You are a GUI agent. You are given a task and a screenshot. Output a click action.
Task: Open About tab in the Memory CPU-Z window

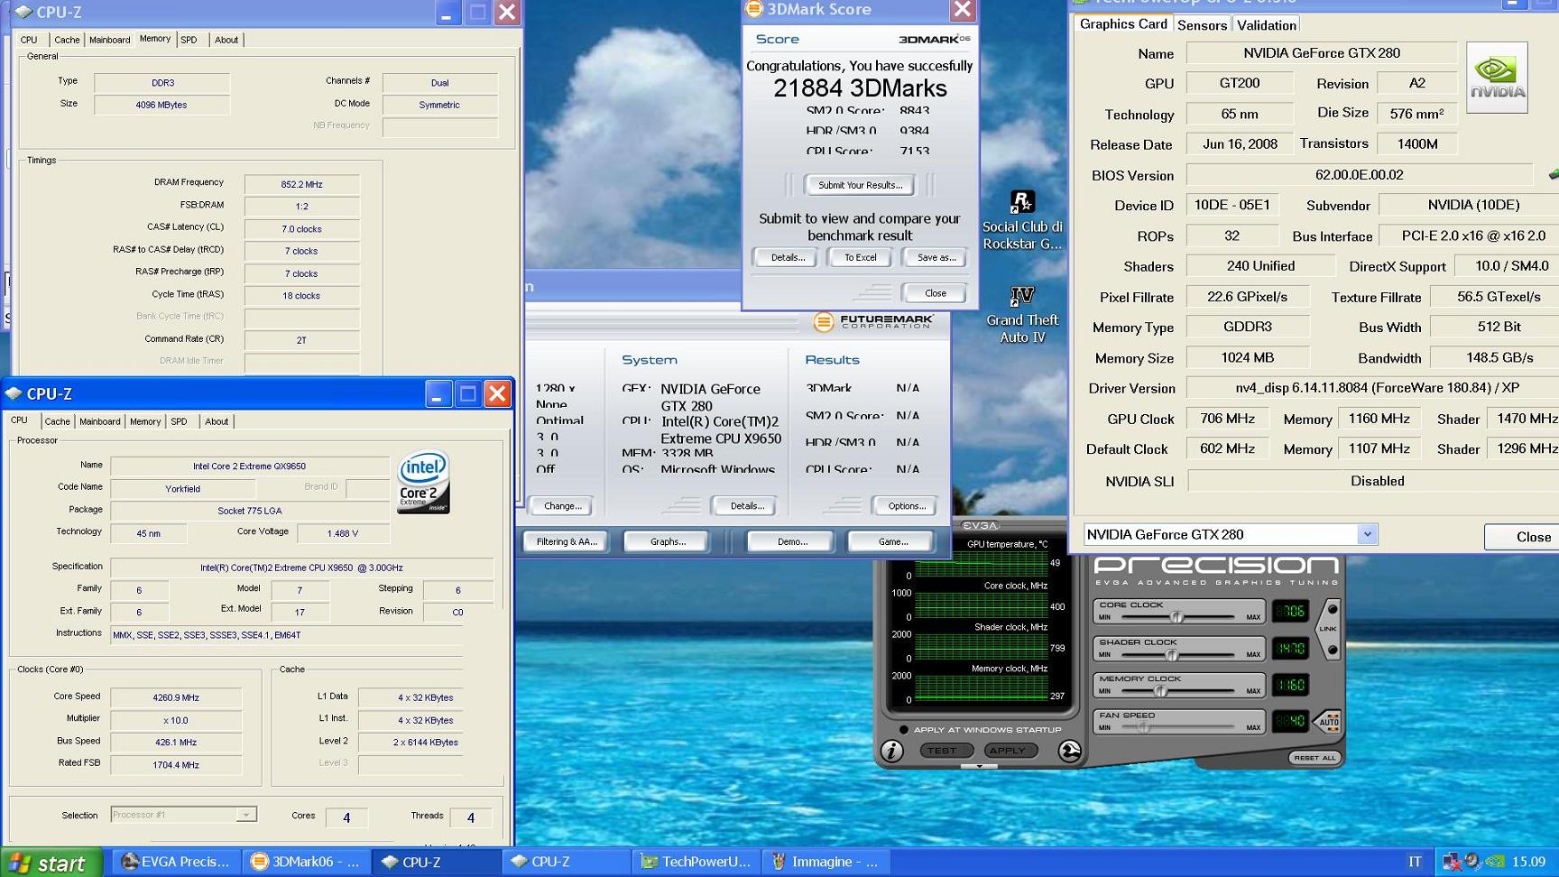(x=226, y=40)
